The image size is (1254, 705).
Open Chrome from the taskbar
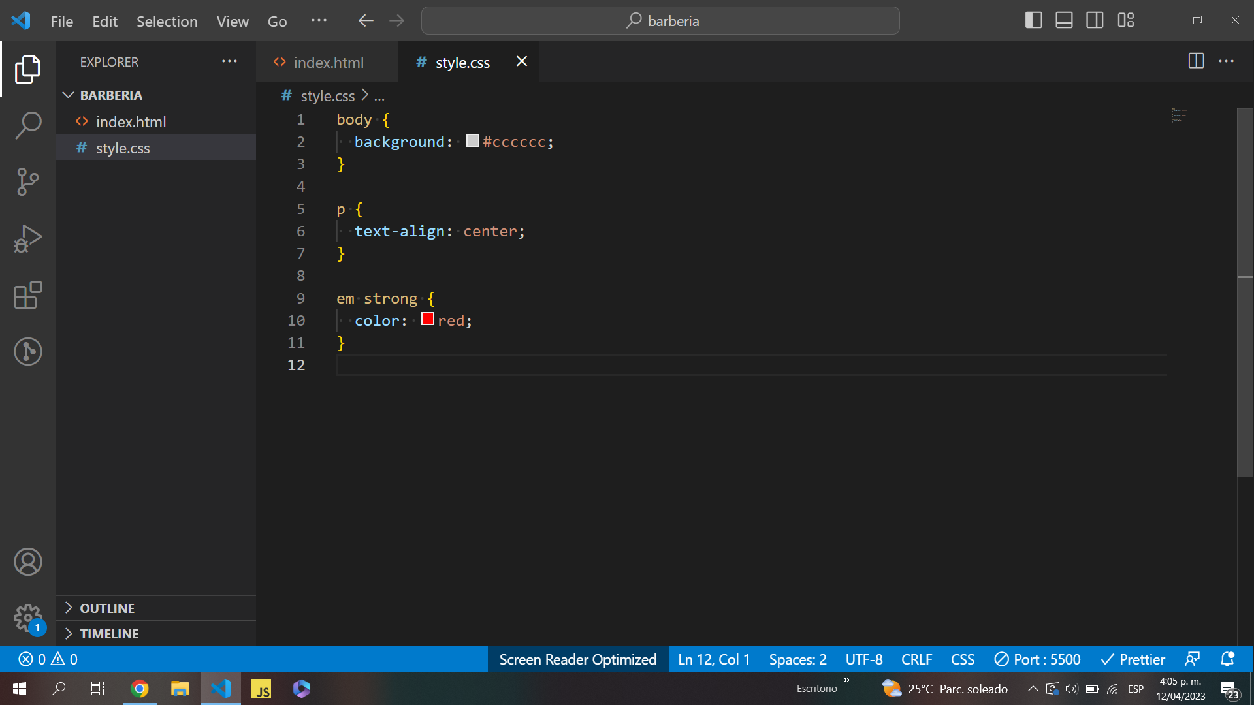click(140, 689)
